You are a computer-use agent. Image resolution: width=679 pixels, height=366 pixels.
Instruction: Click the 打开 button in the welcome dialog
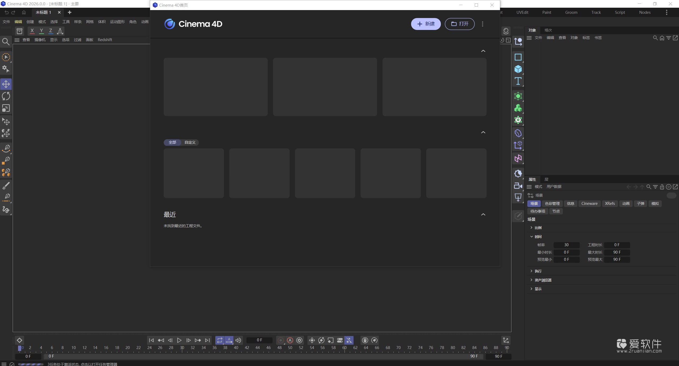point(459,24)
